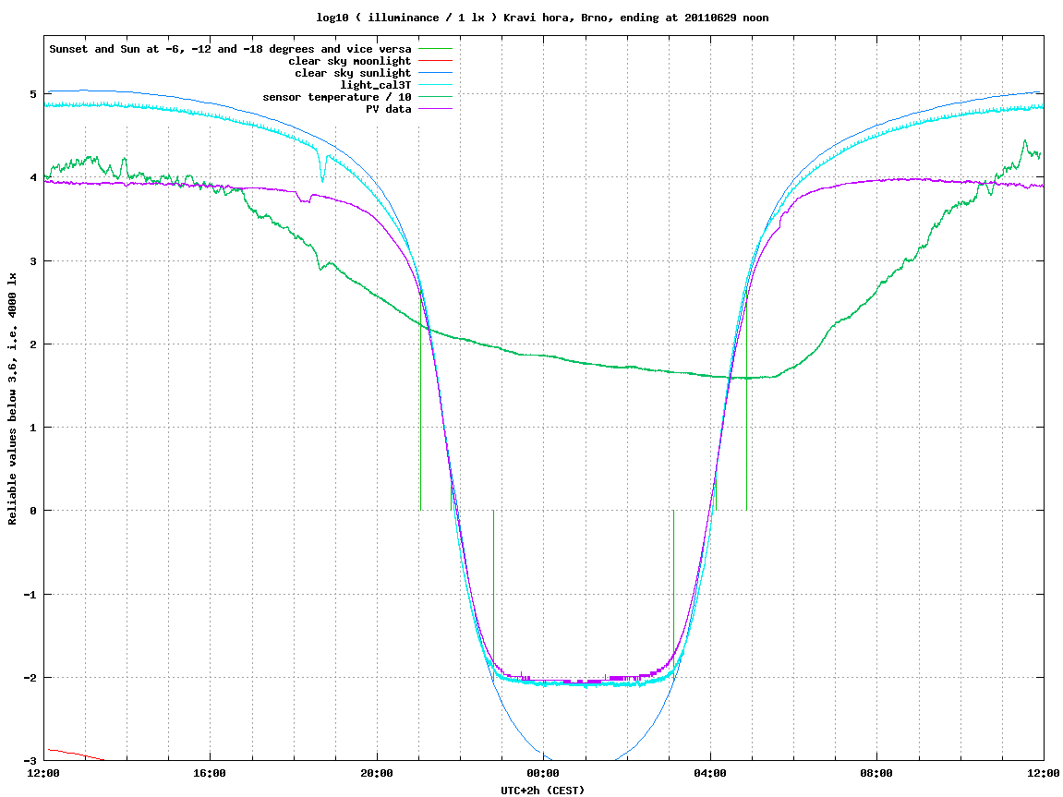Select legend entry 'clear sky moonlight'
This screenshot has width=1063, height=797.
pyautogui.click(x=350, y=61)
